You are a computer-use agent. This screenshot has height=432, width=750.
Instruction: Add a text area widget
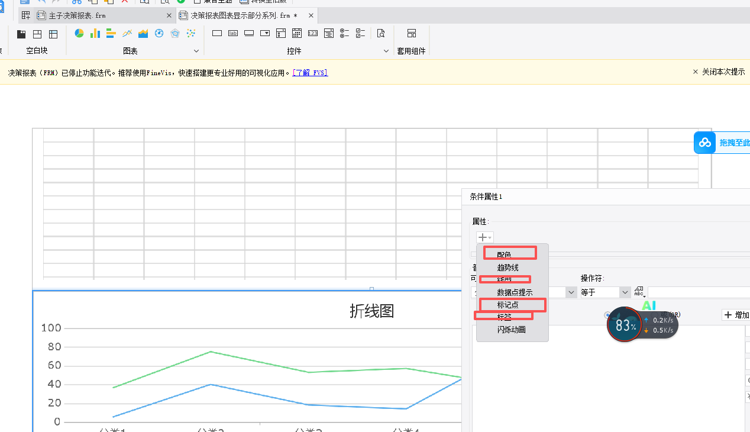click(329, 33)
